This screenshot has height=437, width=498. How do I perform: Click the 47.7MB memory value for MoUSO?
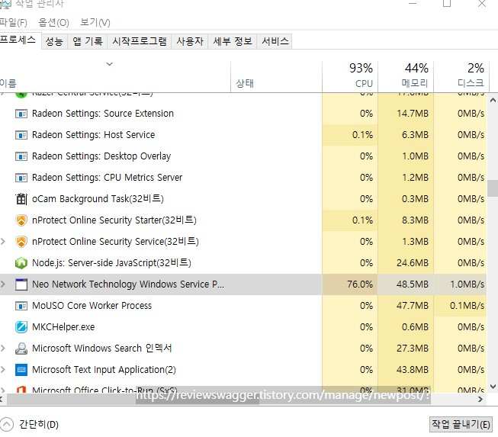[413, 306]
